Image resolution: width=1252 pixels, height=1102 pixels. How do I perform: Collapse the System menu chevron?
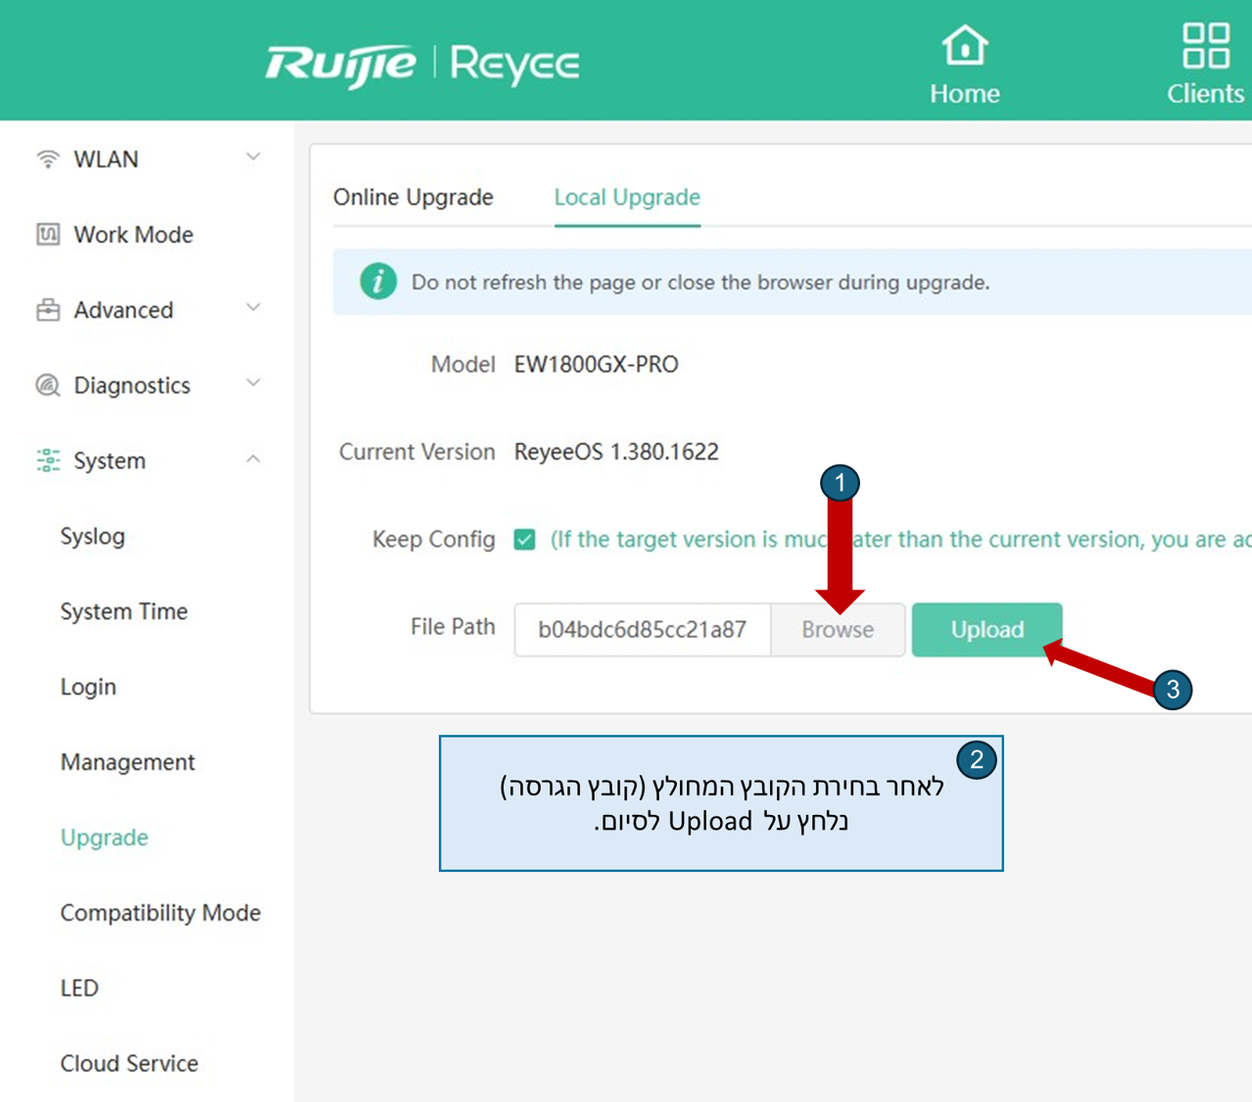pos(253,458)
